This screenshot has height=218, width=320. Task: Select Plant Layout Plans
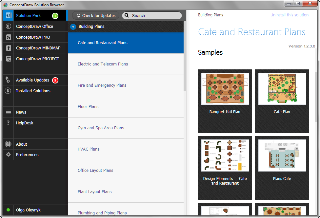click(126, 192)
